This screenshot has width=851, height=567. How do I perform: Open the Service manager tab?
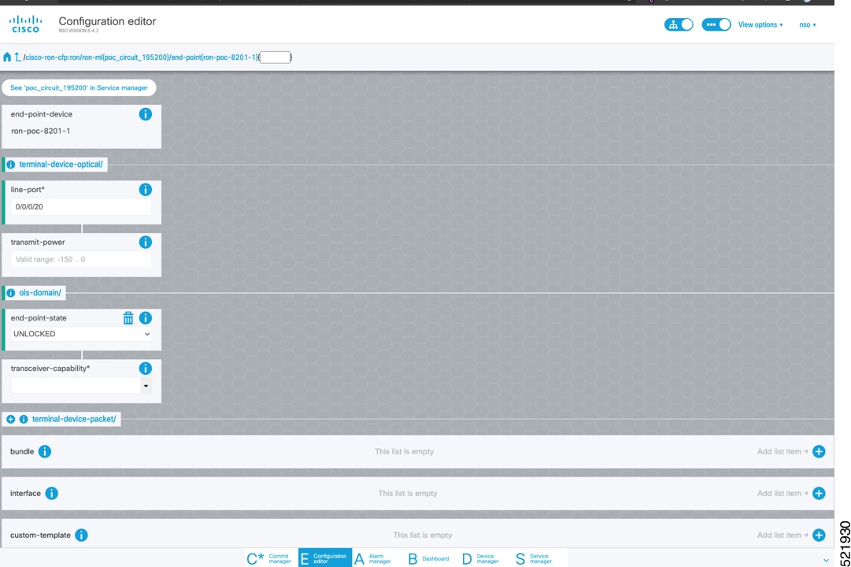click(534, 558)
